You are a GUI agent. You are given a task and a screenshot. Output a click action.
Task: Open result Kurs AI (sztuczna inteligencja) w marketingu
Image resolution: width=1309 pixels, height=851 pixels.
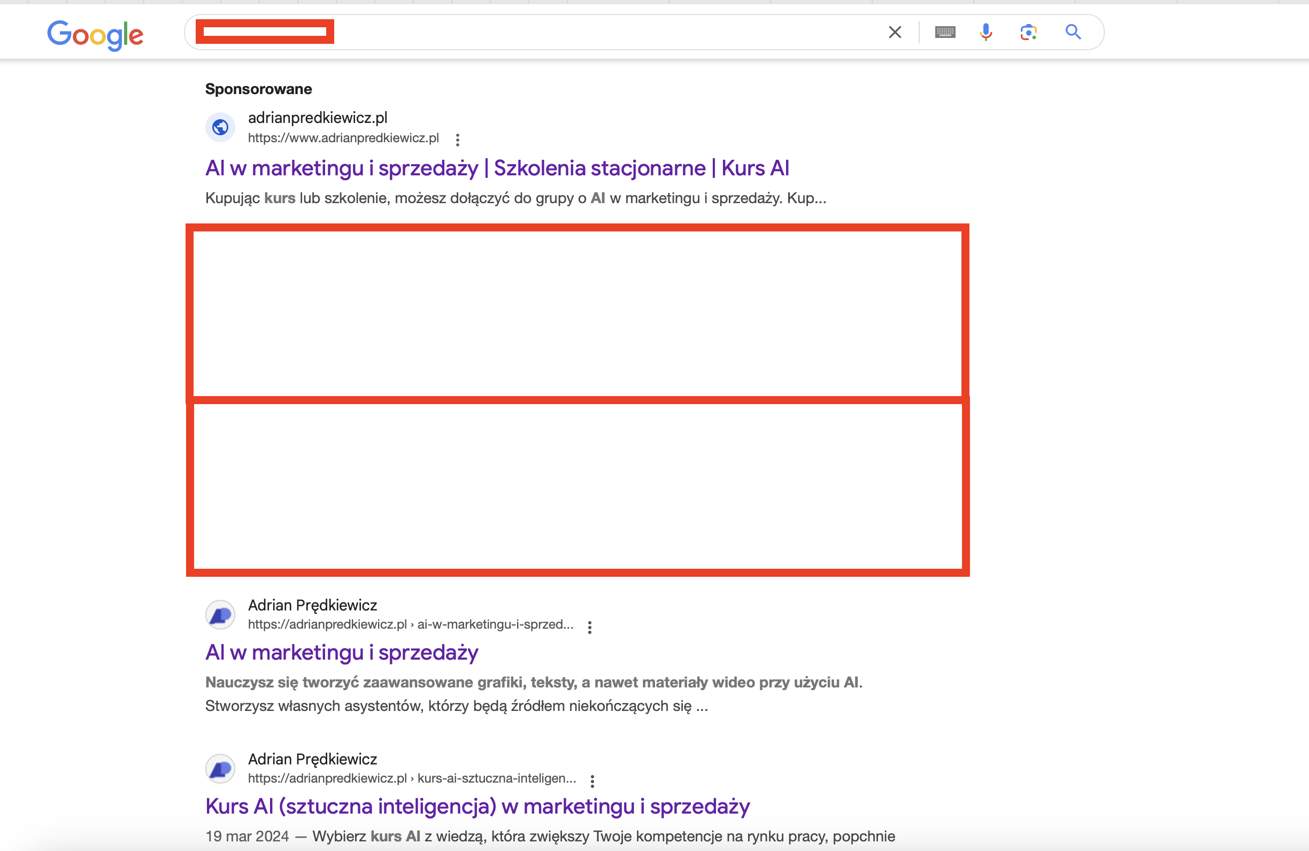[x=478, y=807]
